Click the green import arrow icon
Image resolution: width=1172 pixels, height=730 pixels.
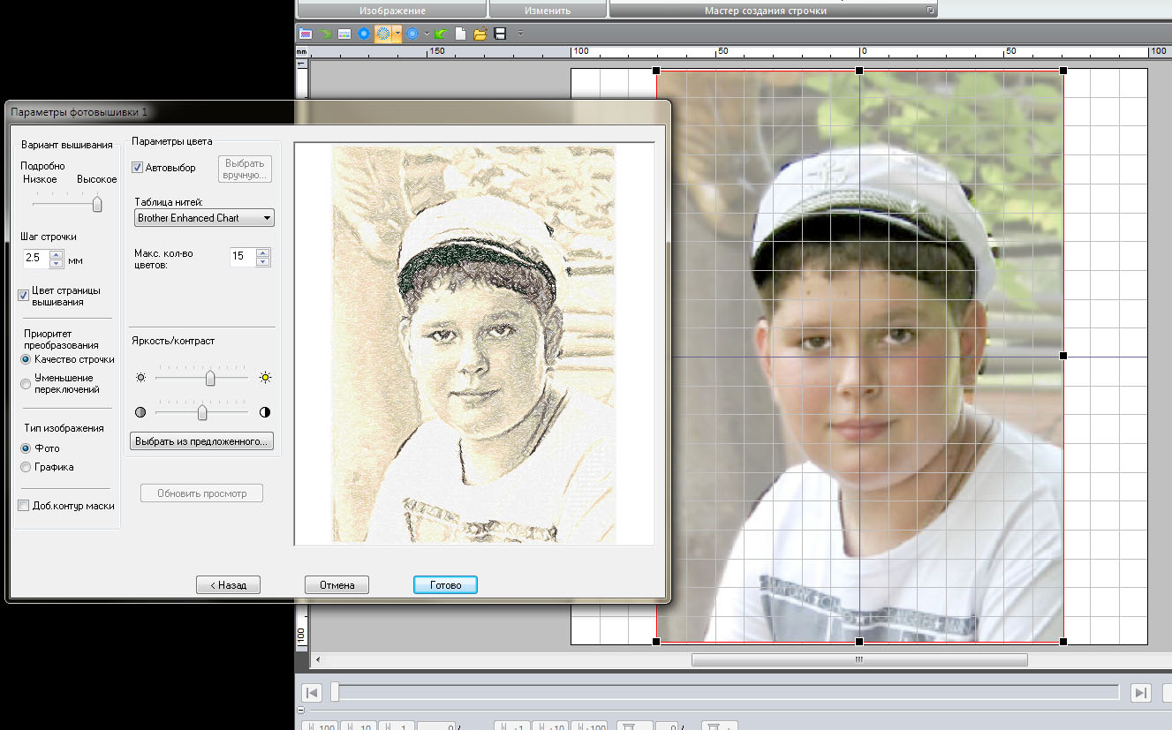tap(441, 34)
